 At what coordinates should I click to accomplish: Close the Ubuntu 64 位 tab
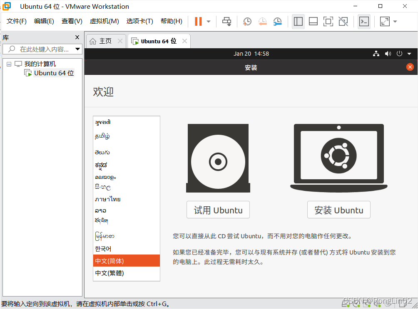(x=184, y=41)
